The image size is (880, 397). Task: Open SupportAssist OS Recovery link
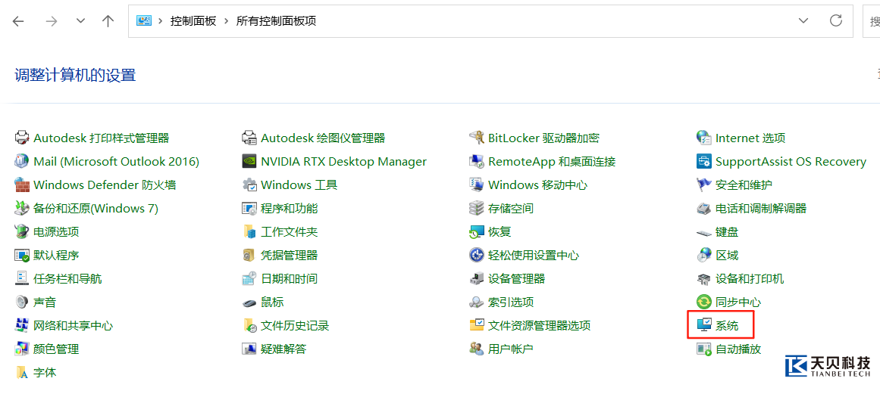click(x=791, y=161)
